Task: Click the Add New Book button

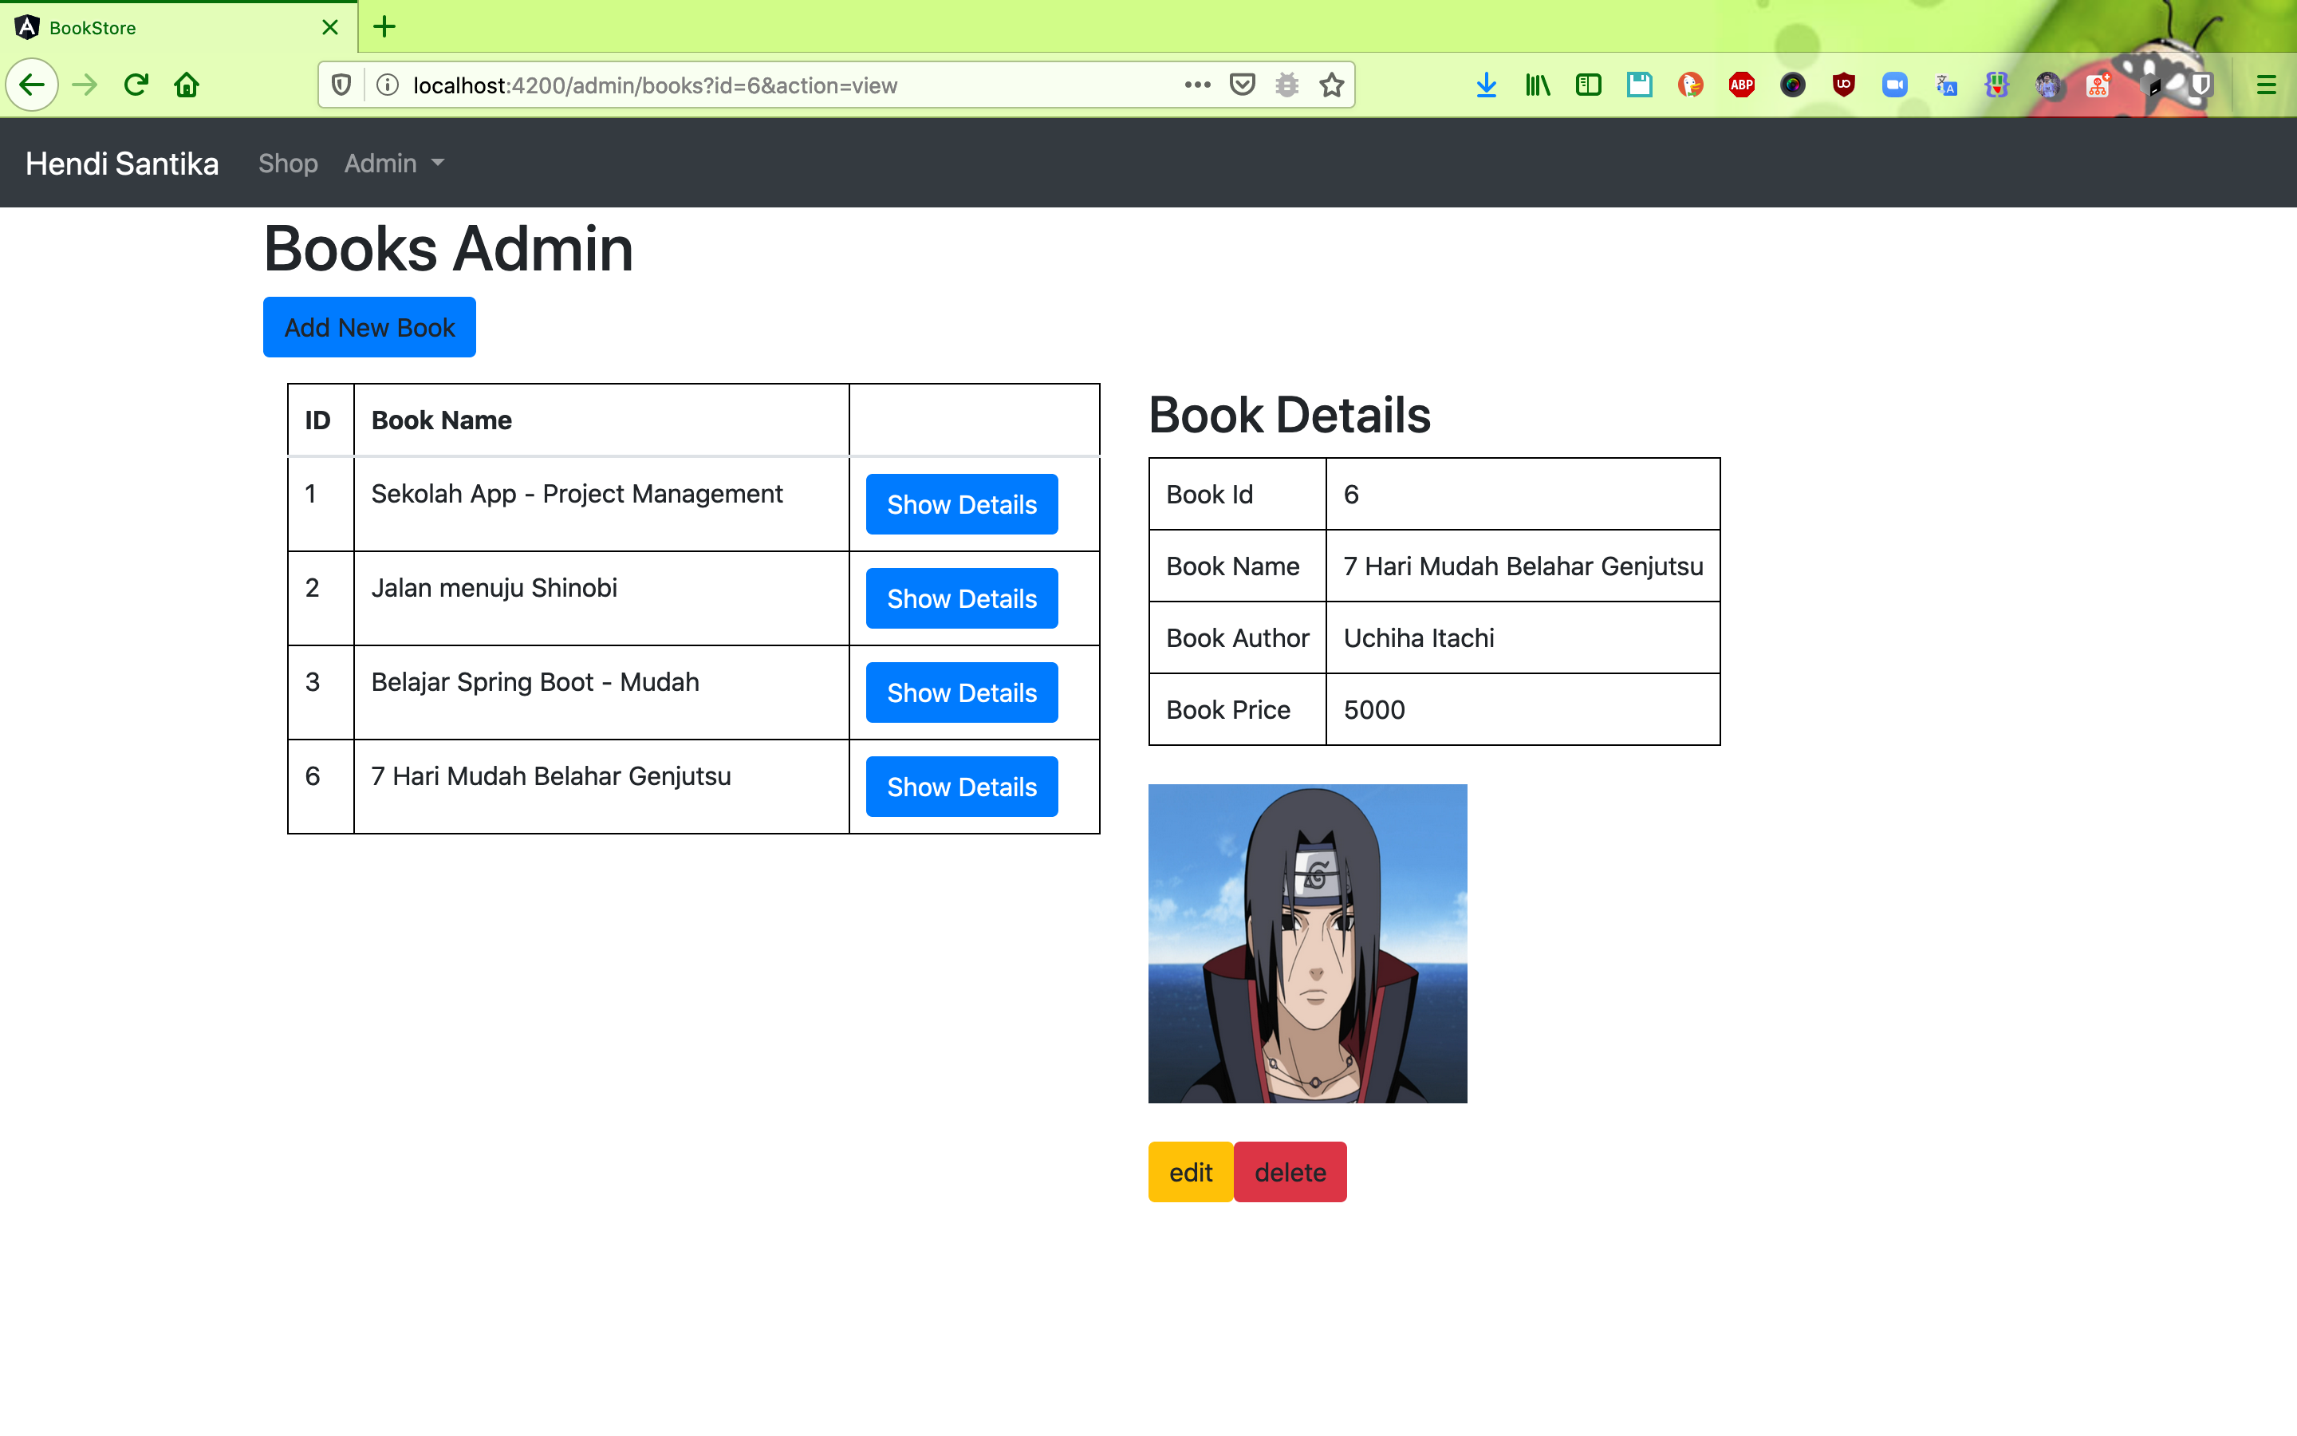Action: click(369, 328)
